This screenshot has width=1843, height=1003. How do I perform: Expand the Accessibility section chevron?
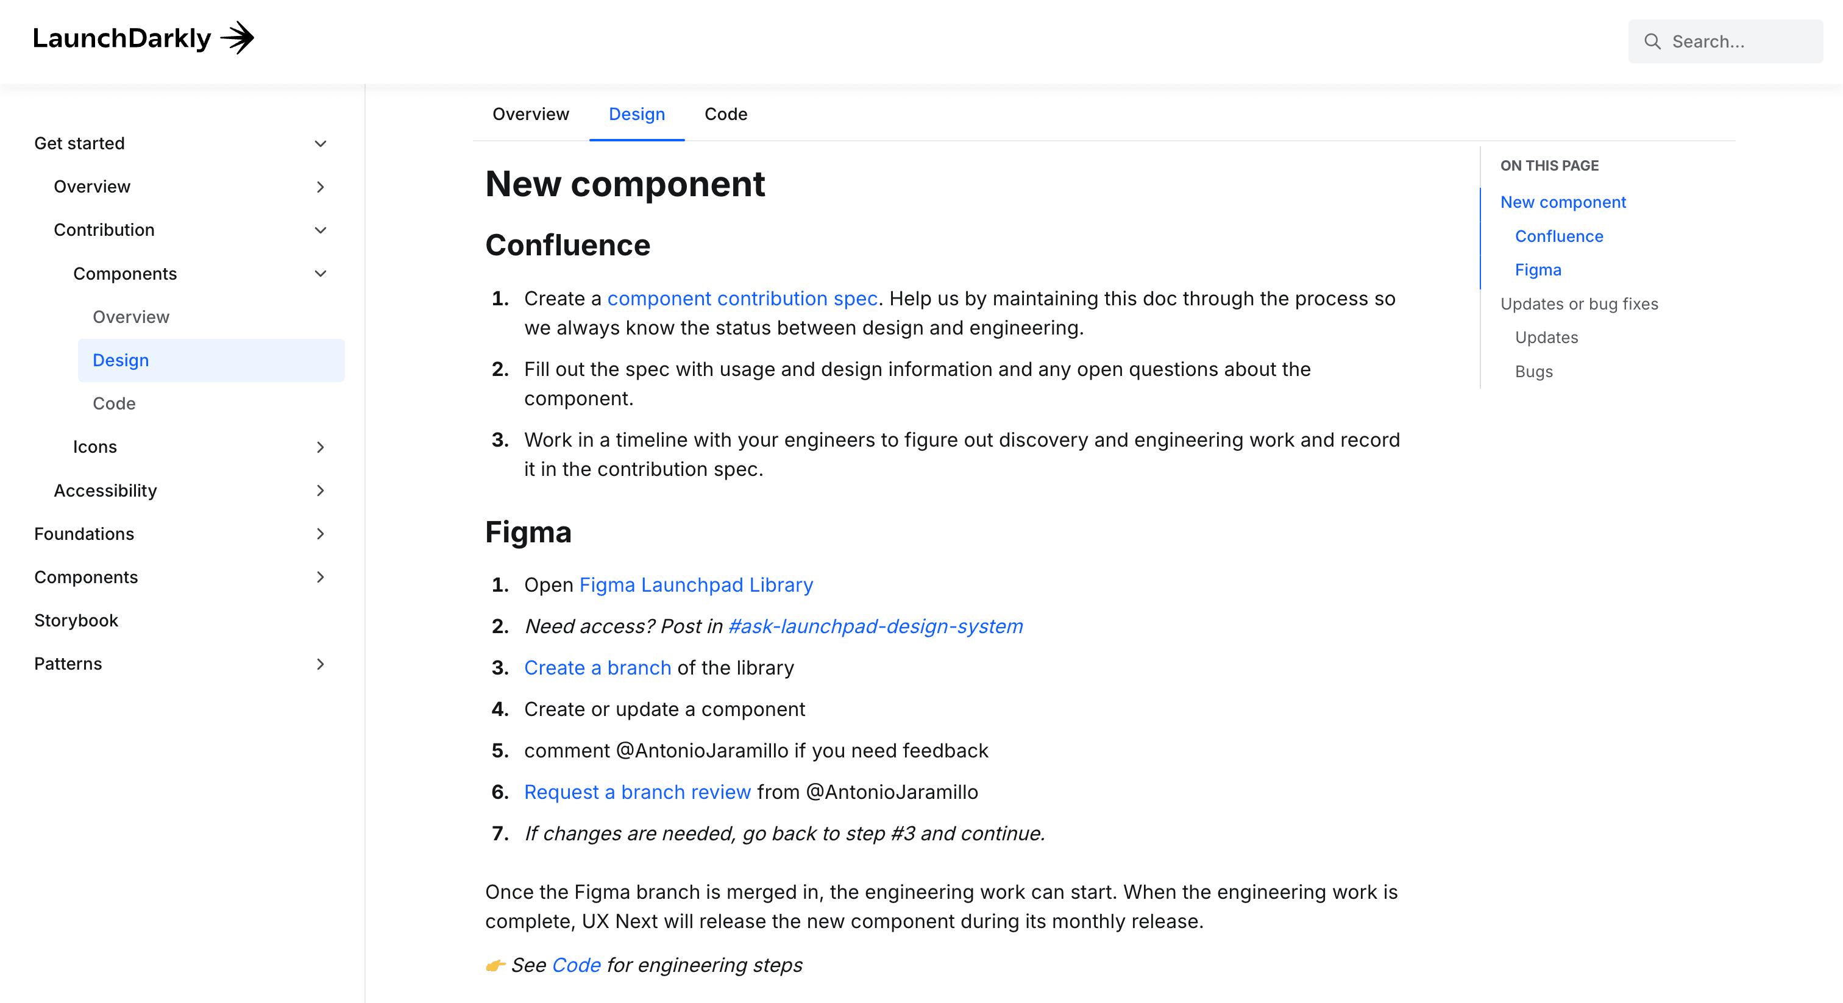point(321,490)
